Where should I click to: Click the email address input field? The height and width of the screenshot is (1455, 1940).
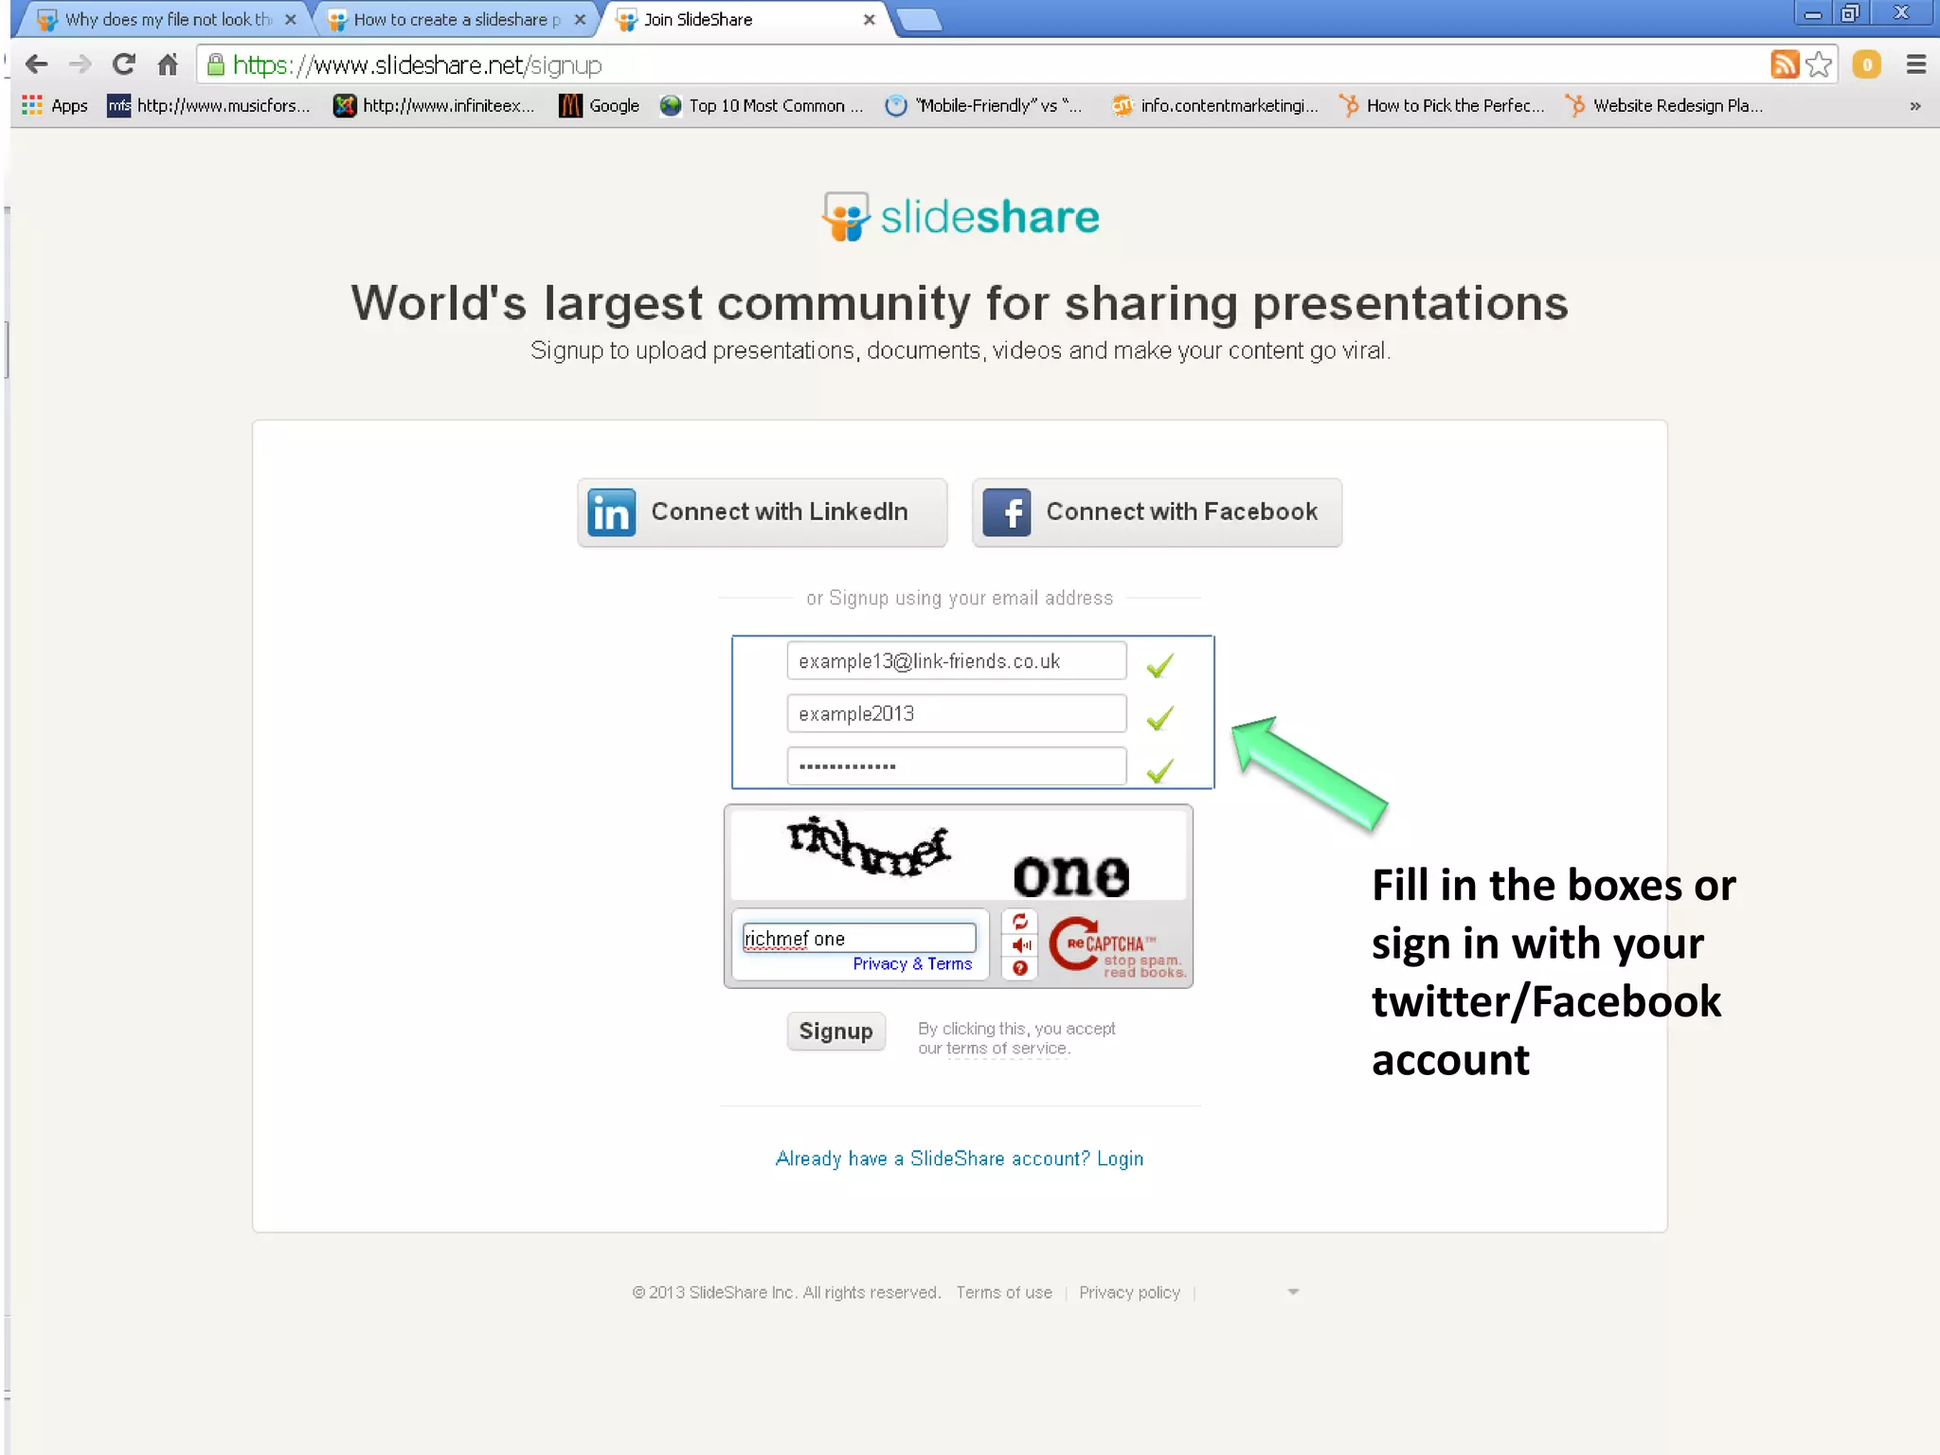click(x=956, y=661)
